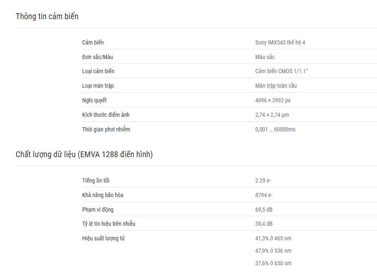Click the Nghị quyết row label
377x274 pixels.
click(94, 100)
